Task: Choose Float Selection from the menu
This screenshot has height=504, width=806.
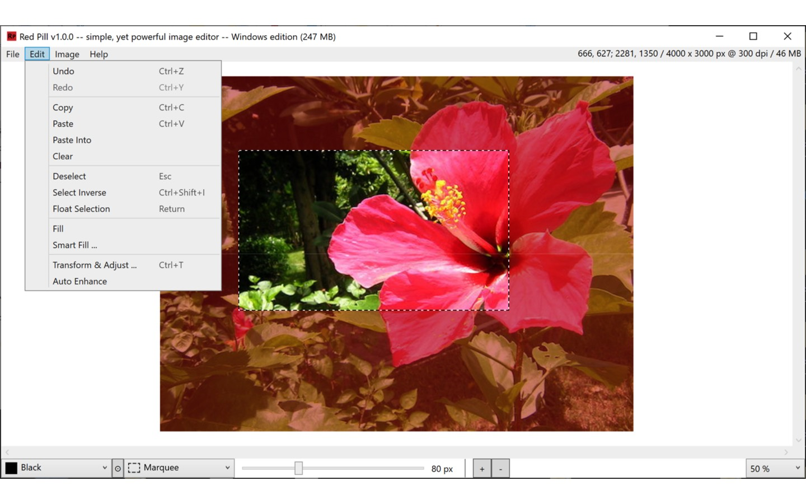Action: 81,209
